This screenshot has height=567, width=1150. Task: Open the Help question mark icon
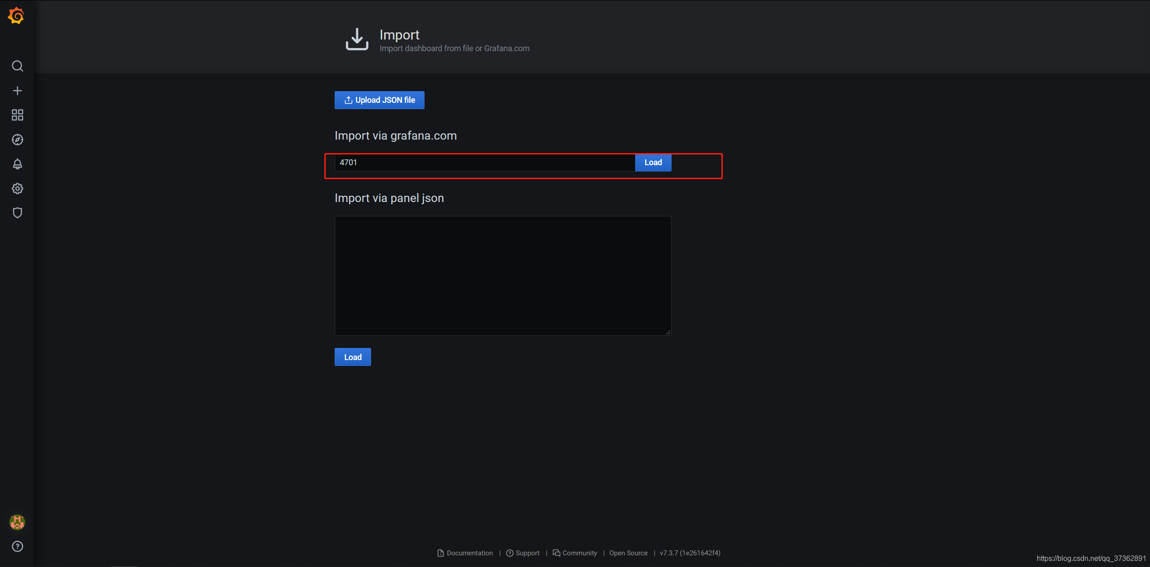(x=17, y=546)
